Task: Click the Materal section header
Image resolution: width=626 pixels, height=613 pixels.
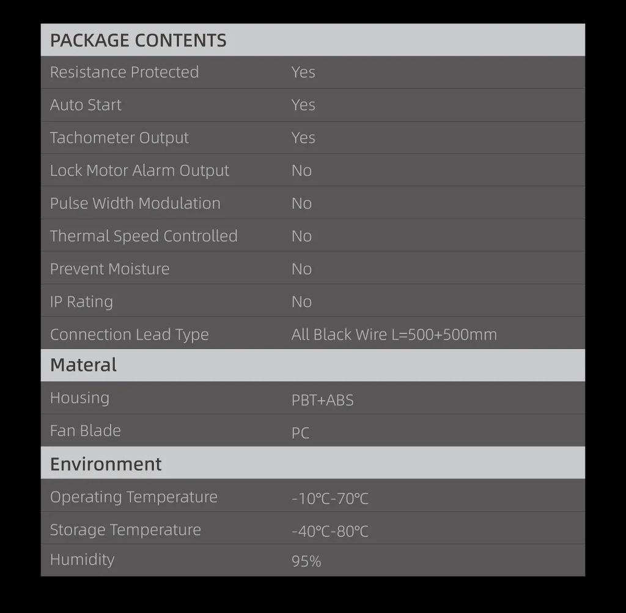Action: (83, 365)
